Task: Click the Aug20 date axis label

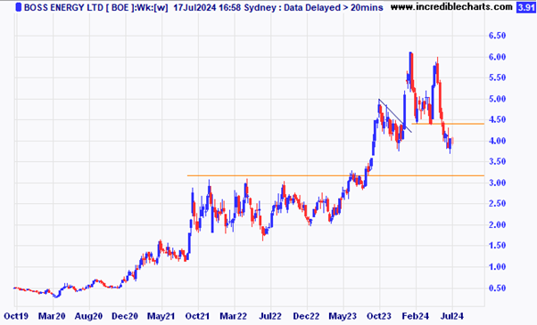Action: pyautogui.click(x=88, y=316)
